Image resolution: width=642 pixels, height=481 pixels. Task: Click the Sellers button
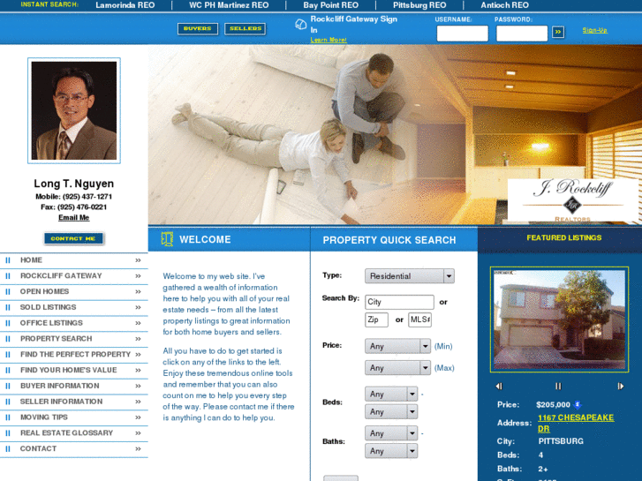(x=245, y=28)
